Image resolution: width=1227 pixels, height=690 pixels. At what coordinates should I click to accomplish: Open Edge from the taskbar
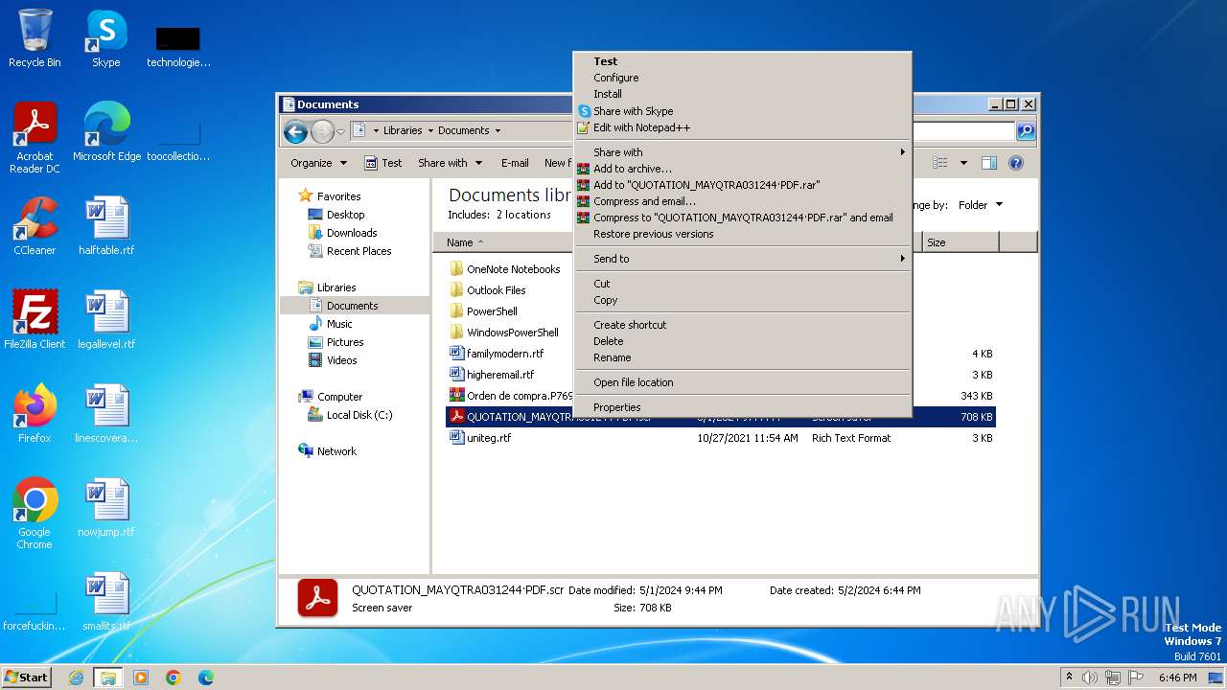coord(206,678)
